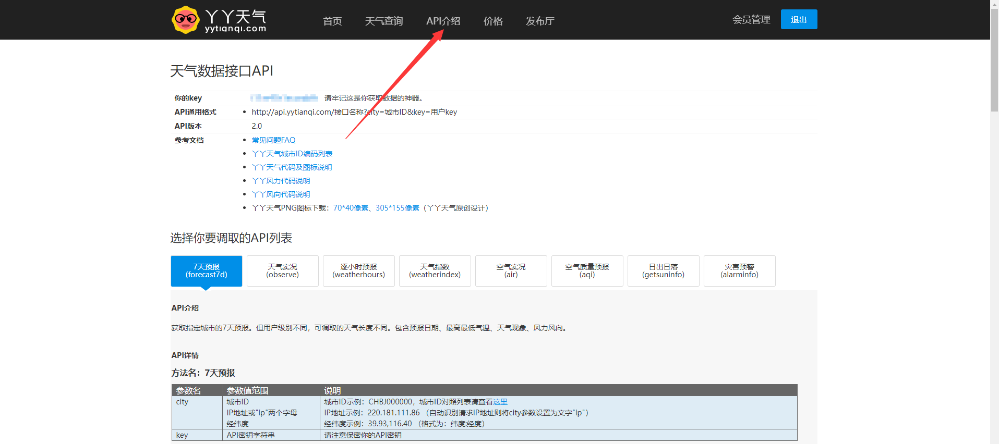Navigate to the 发布厅 menu item
The image size is (999, 444).
pyautogui.click(x=540, y=21)
